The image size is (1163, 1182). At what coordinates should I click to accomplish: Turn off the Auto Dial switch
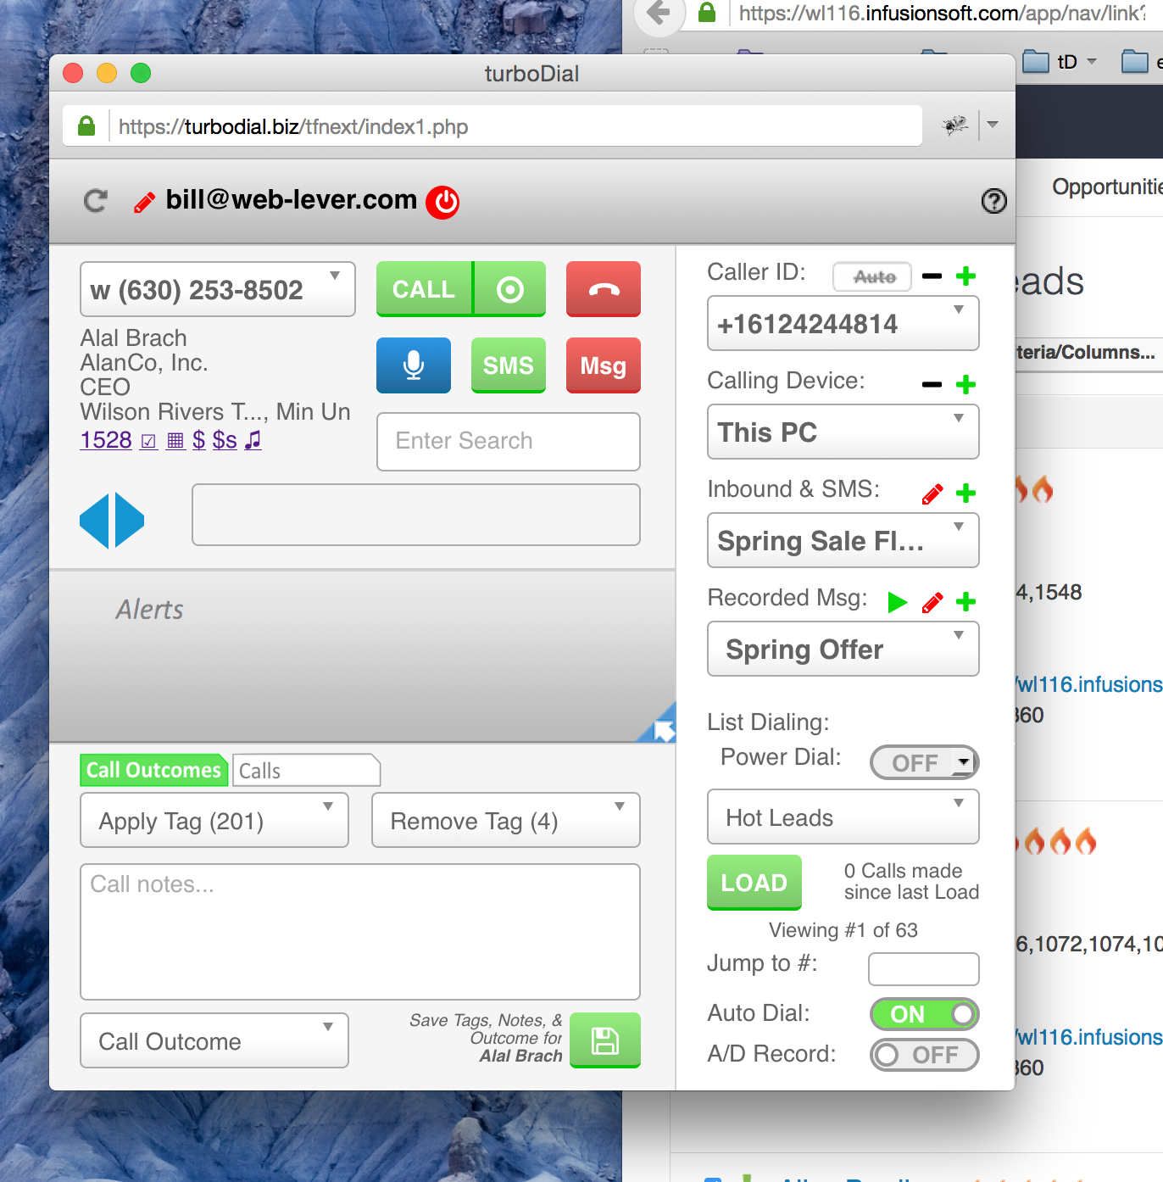(925, 1014)
